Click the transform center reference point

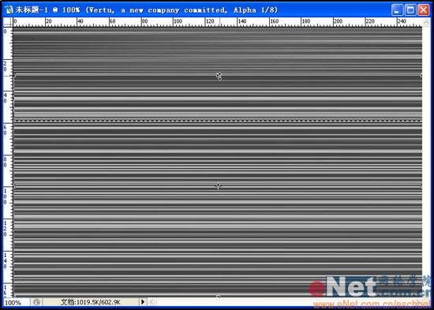218,186
